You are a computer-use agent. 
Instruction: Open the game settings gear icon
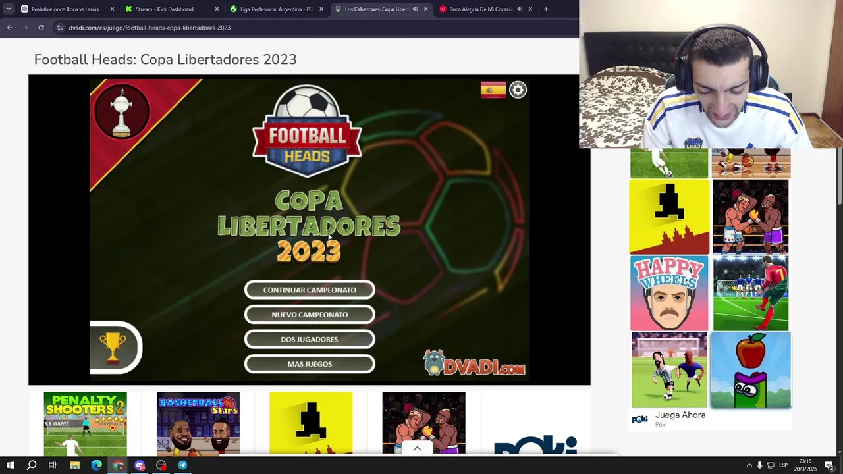coord(518,90)
